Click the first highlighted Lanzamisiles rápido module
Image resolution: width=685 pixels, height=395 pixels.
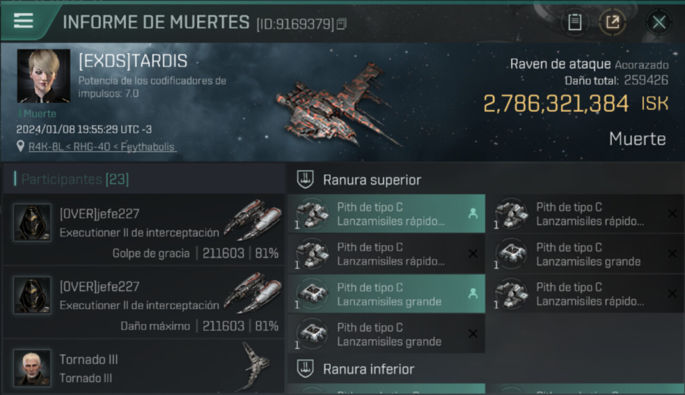(386, 214)
